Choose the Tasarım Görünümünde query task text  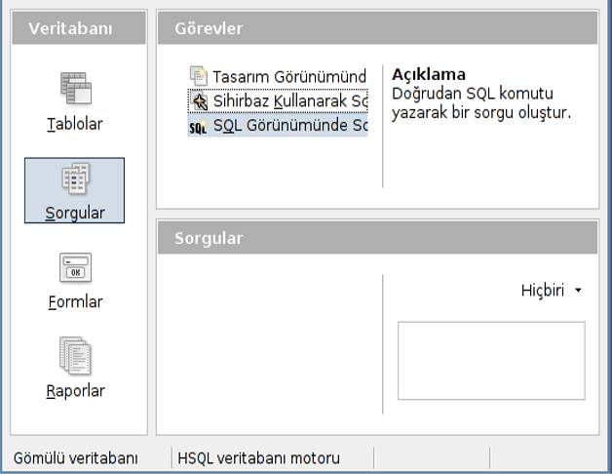[x=289, y=76]
